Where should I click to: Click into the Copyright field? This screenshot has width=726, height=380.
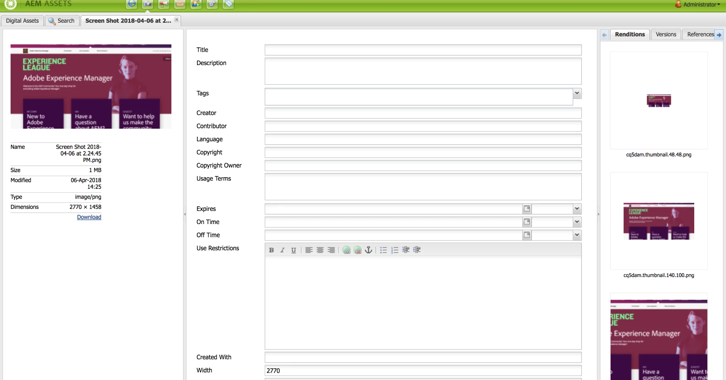point(423,153)
